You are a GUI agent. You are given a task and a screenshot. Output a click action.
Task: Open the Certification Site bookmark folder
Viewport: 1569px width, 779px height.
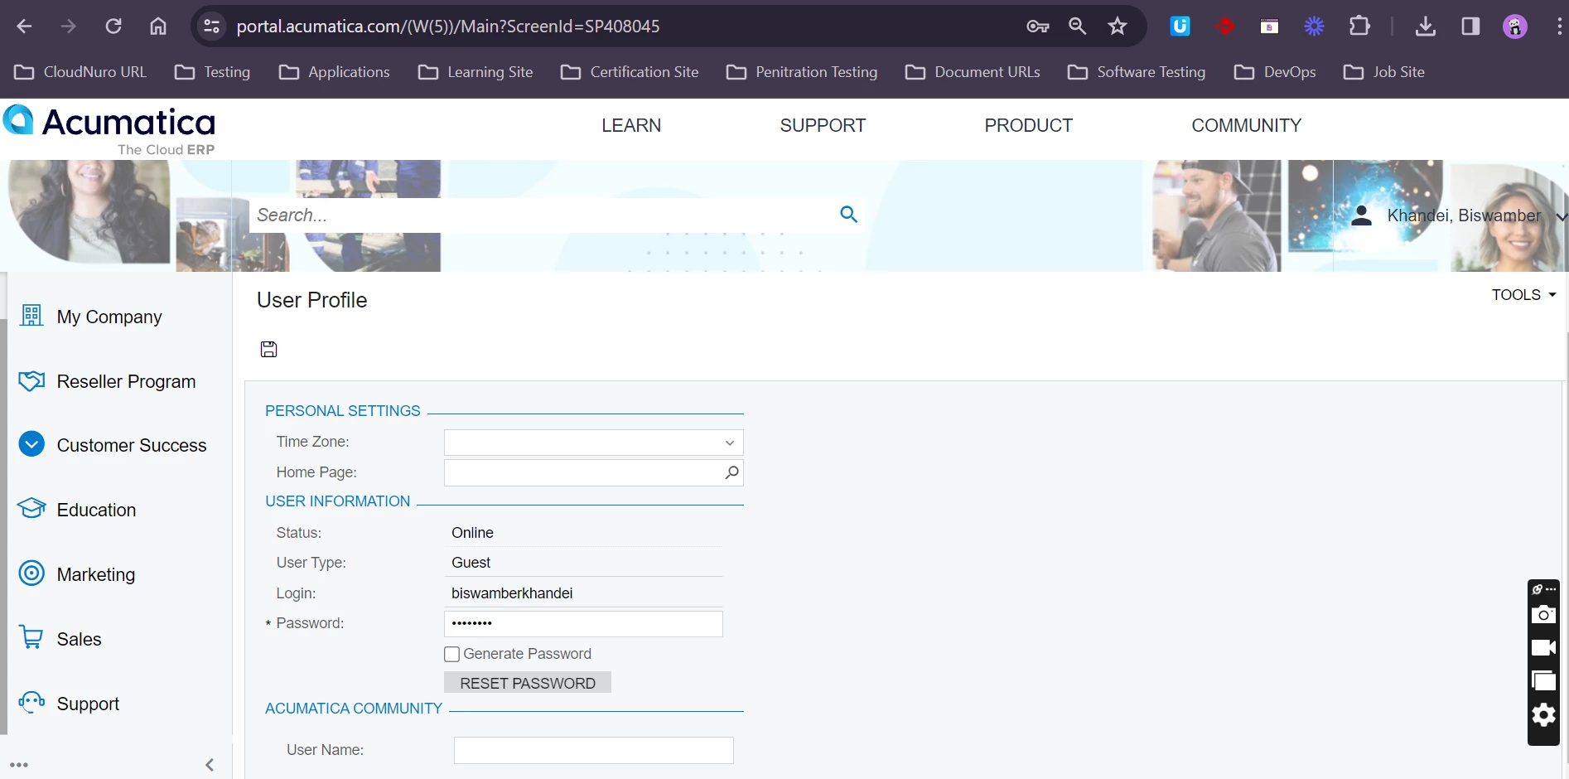pyautogui.click(x=630, y=72)
